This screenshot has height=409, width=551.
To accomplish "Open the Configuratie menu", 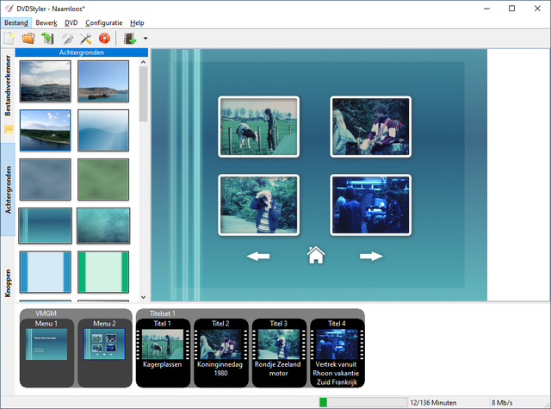I will pos(105,22).
